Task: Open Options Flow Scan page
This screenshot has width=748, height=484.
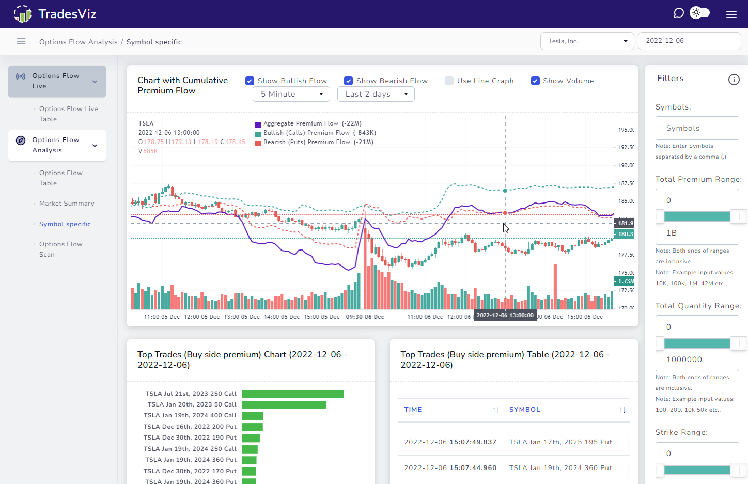Action: coord(61,249)
